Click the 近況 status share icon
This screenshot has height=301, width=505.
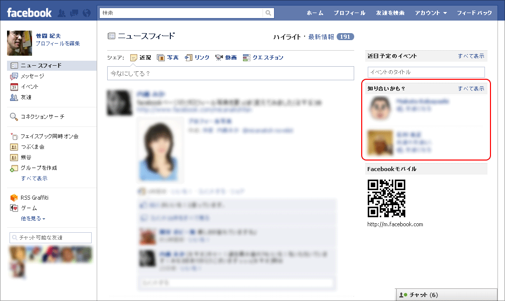(134, 58)
